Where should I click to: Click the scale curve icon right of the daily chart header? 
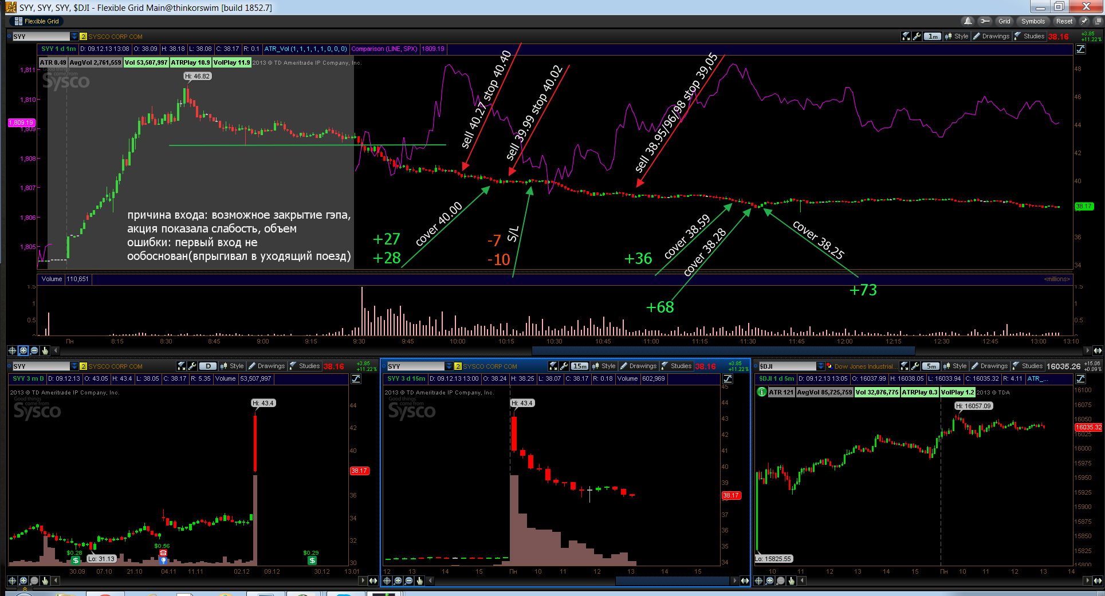tap(356, 378)
